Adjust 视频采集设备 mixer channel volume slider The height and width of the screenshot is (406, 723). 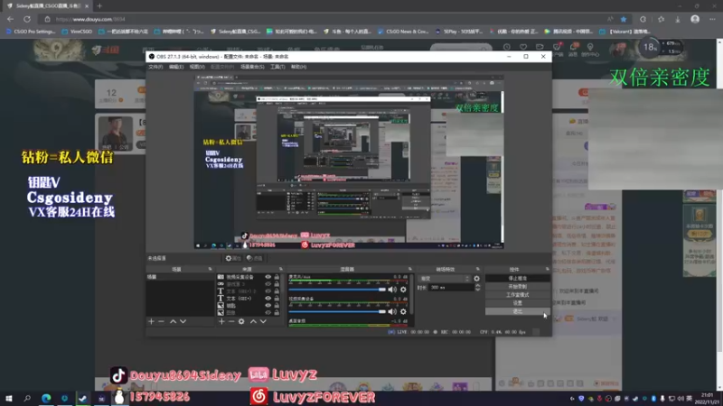click(337, 311)
